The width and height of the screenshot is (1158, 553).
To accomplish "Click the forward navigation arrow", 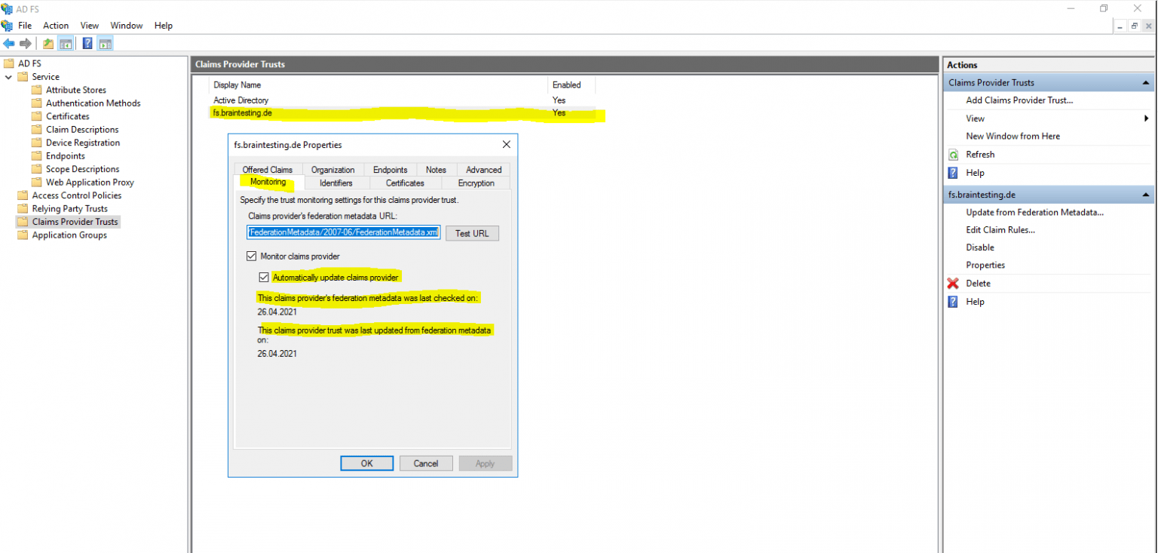I will 25,43.
